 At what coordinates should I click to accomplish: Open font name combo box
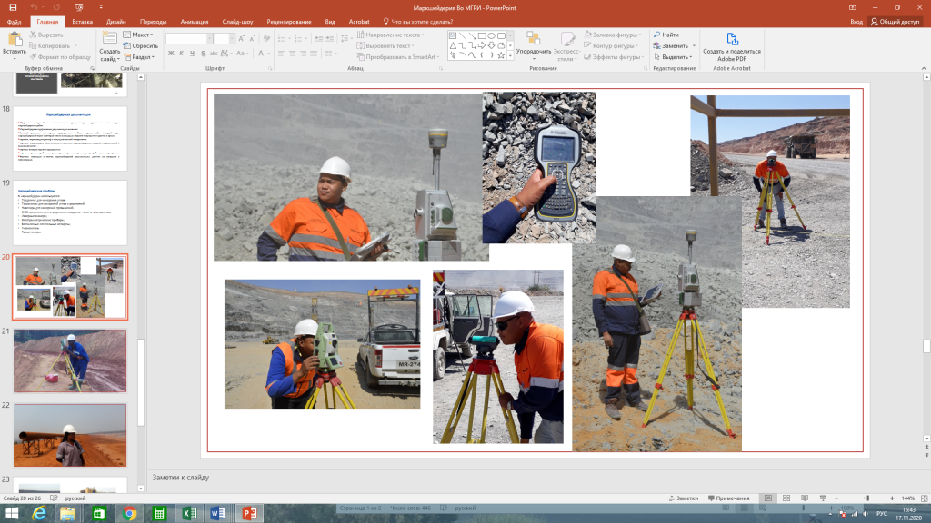[x=189, y=38]
